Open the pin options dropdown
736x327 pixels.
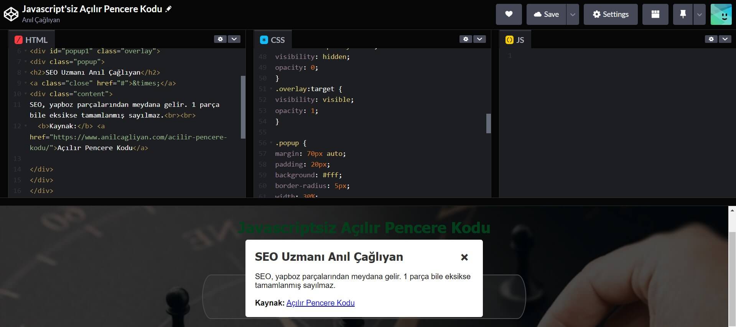pyautogui.click(x=700, y=14)
